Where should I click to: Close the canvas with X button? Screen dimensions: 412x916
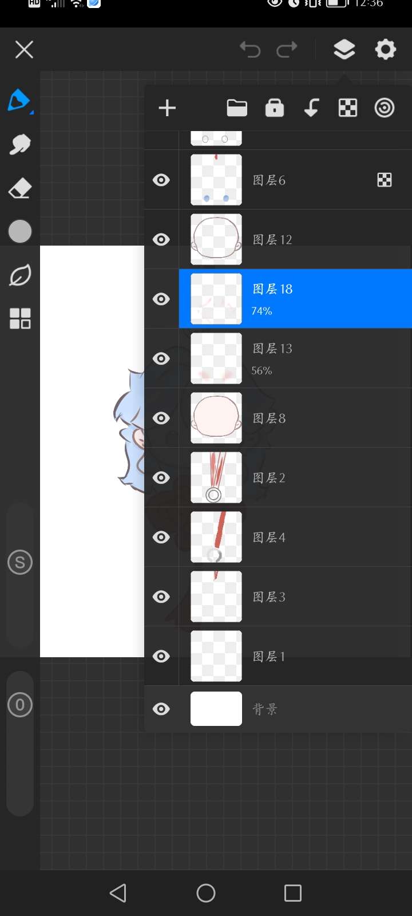click(24, 50)
